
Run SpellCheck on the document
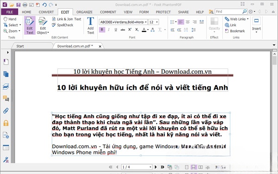[63, 25]
